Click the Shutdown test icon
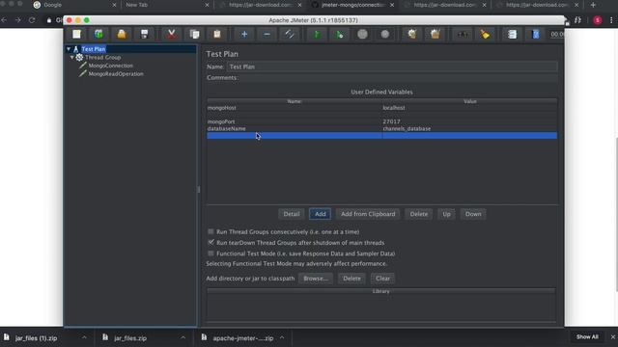This screenshot has height=347, width=618. coord(385,35)
